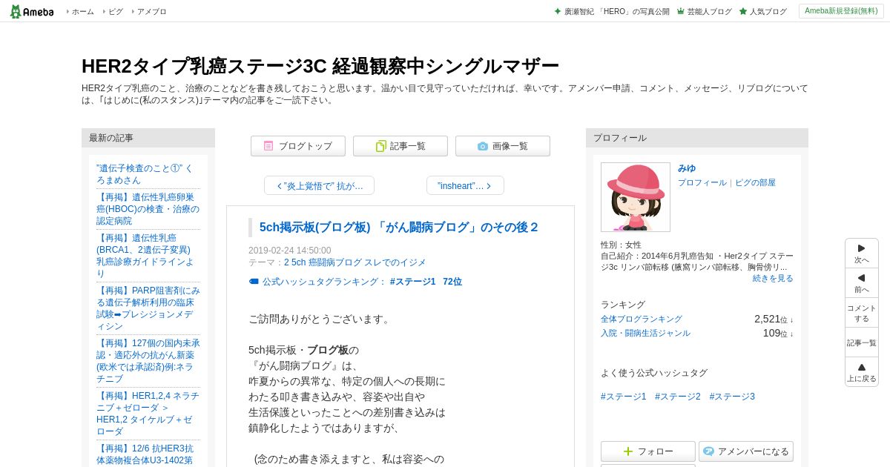The height and width of the screenshot is (467, 890).
Task: Click the profile avatar image
Action: tap(636, 197)
